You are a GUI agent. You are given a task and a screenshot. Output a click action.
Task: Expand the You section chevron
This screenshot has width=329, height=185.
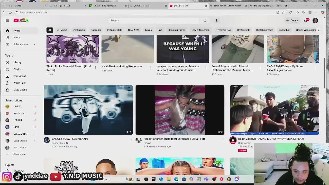(12, 55)
